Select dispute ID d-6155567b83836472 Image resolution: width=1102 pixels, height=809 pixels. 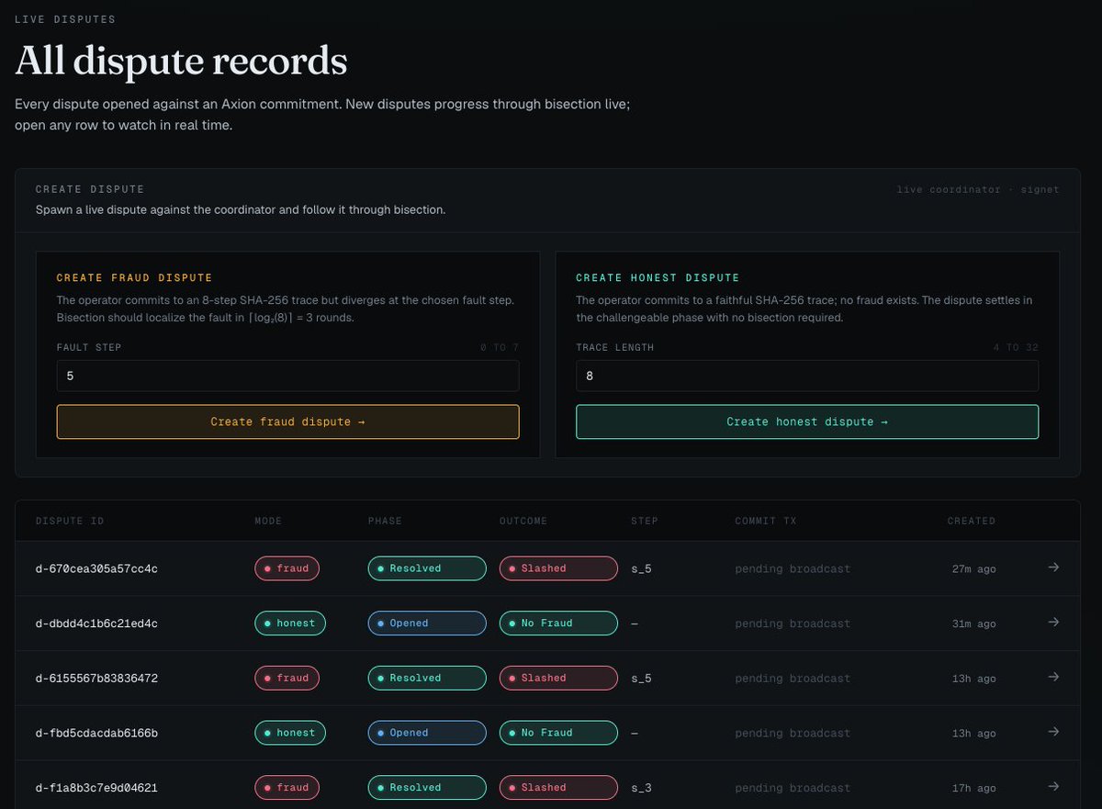click(x=96, y=679)
